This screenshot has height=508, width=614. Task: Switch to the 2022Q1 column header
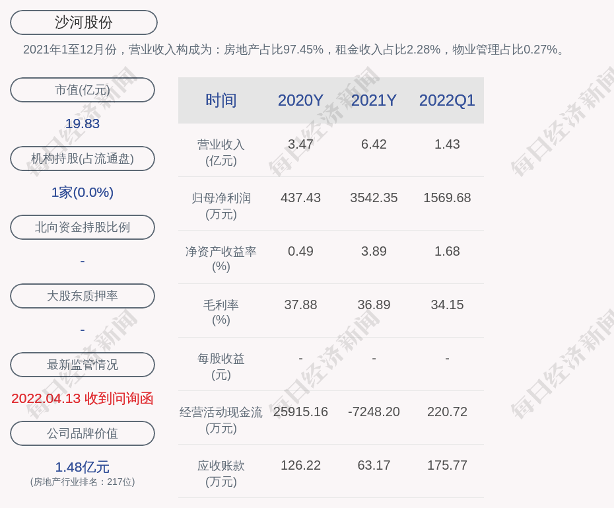447,100
